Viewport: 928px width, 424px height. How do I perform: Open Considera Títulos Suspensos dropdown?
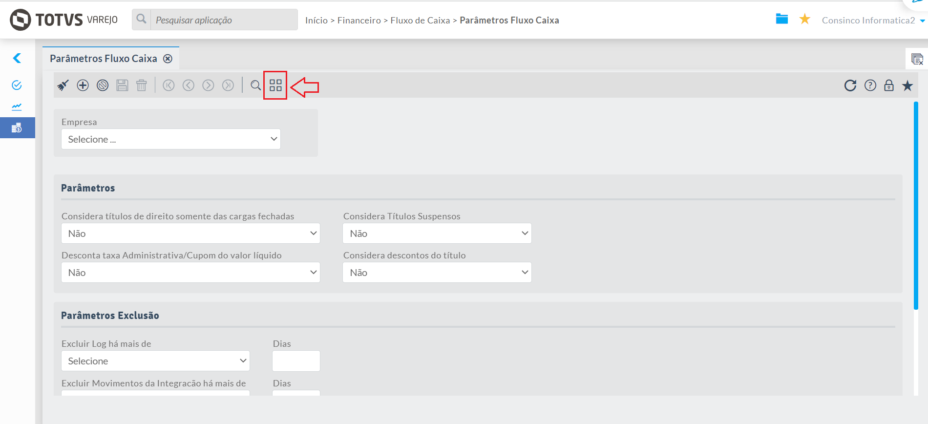pyautogui.click(x=437, y=233)
